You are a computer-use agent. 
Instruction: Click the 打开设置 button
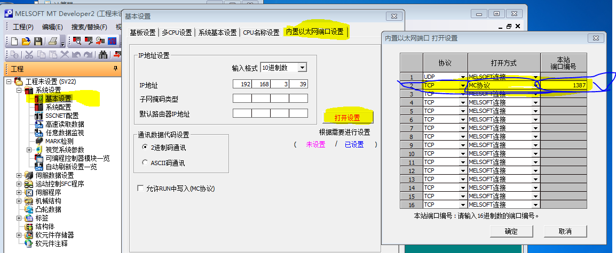pos(347,117)
